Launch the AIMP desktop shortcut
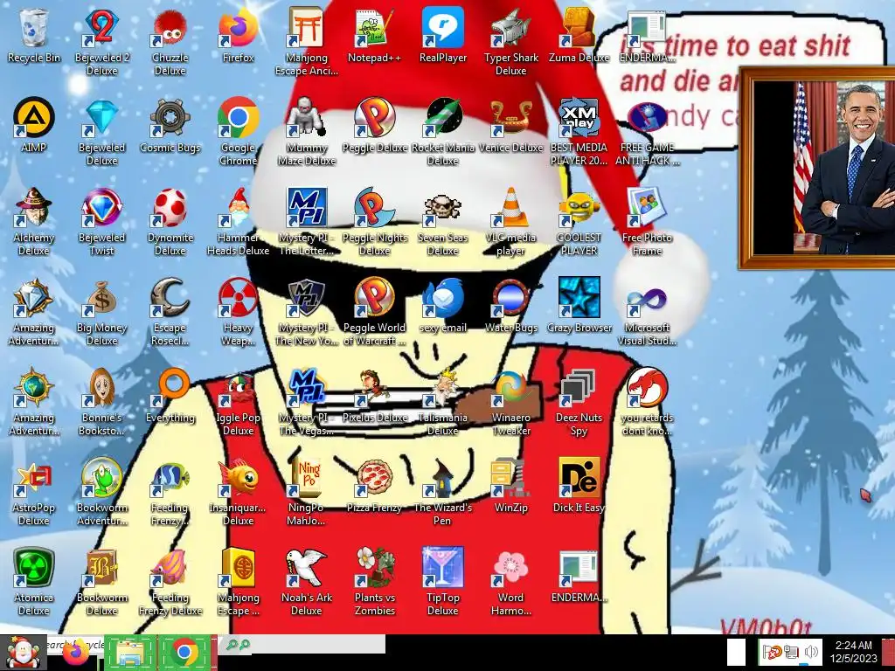 tap(34, 126)
